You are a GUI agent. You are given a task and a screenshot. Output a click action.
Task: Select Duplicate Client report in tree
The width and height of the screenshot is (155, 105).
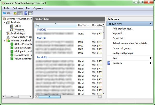click(x=23, y=48)
